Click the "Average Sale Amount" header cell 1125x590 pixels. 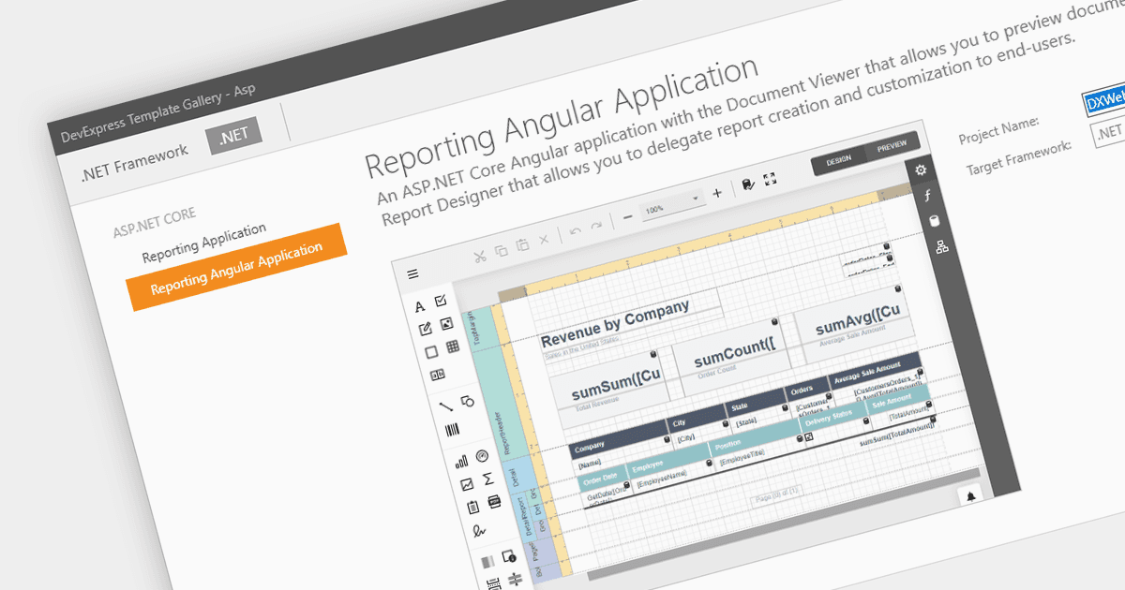tap(876, 369)
